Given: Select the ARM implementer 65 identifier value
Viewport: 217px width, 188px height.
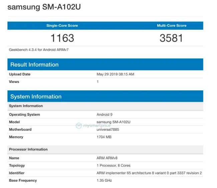Looking at the screenshot, I should coord(149,173).
